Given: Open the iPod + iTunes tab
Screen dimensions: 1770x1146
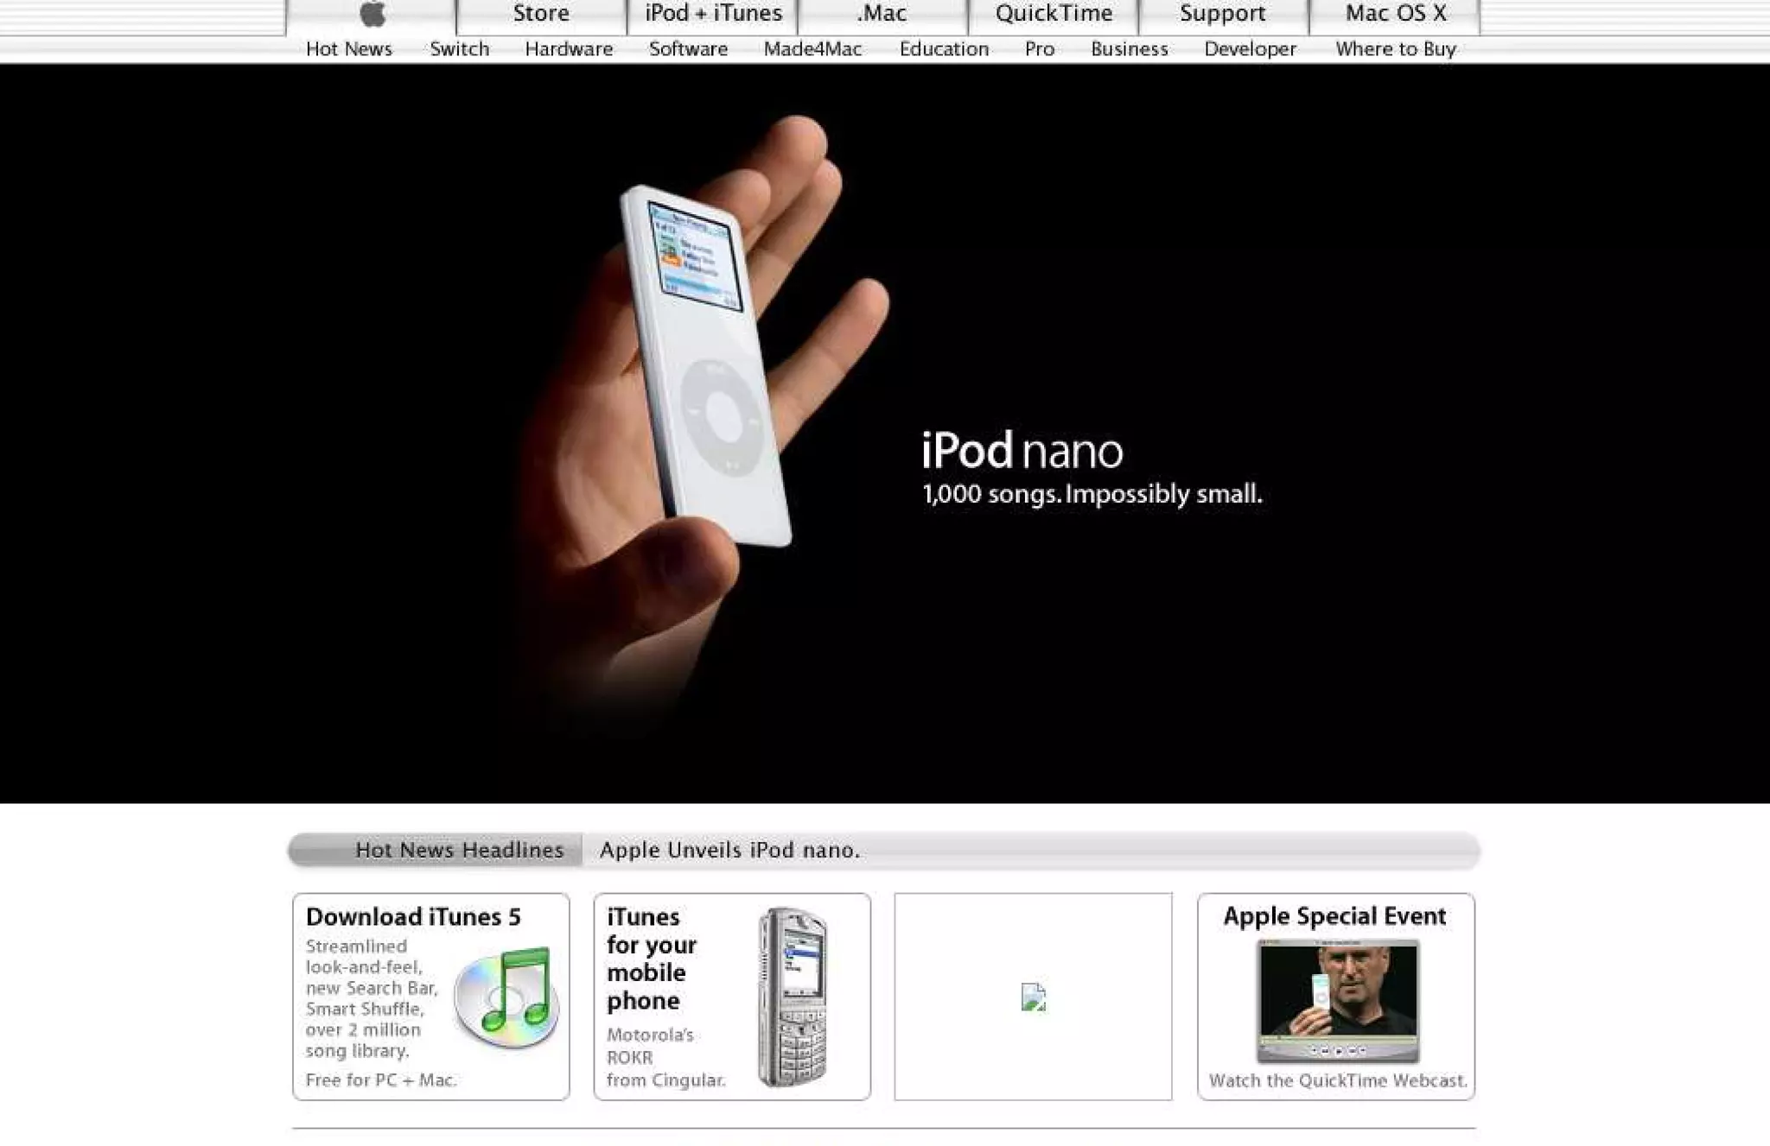Looking at the screenshot, I should (713, 15).
